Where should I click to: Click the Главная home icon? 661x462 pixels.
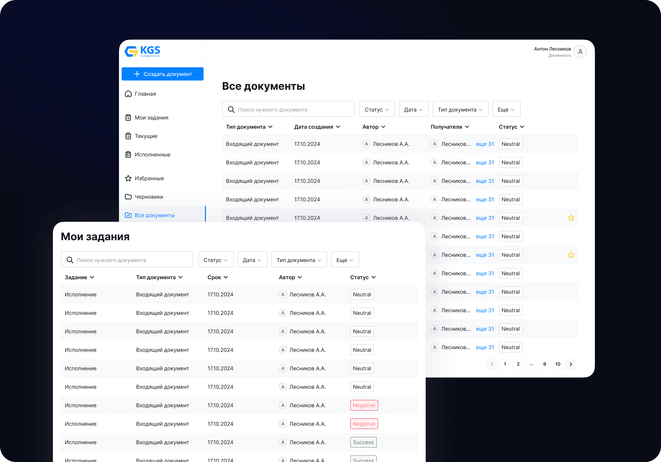point(128,94)
